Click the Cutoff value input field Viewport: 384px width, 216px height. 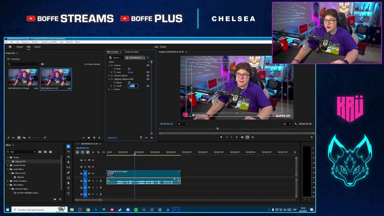pos(133,86)
